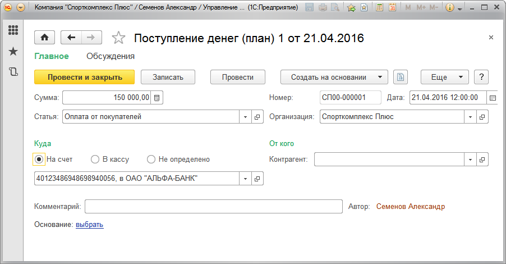Viewport: 506px width, 264px height.
Task: Expand the Статья dropdown list
Action: coord(245,117)
